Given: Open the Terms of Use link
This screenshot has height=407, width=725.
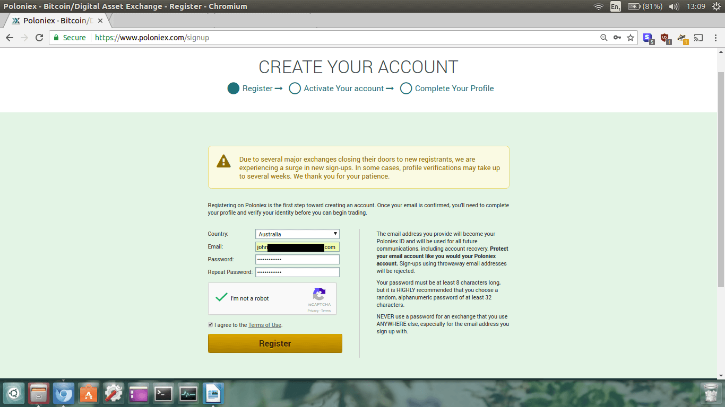Looking at the screenshot, I should 264,325.
